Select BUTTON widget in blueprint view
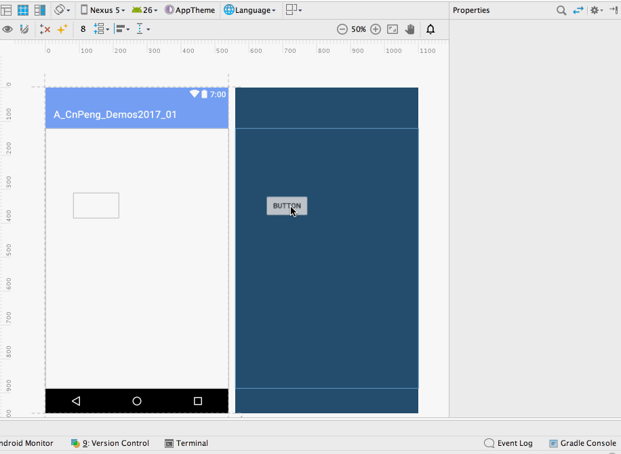621x454 pixels. [287, 206]
